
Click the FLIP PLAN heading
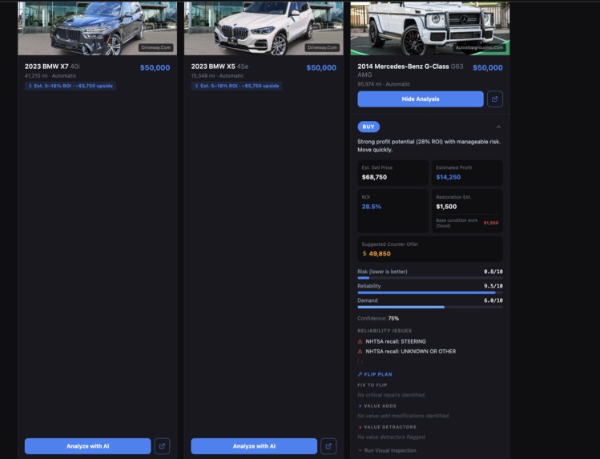[x=378, y=374]
